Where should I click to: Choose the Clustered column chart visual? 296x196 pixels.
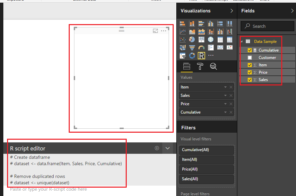pos(211,23)
